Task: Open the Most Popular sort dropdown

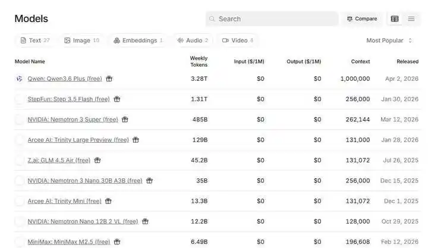Action: (x=389, y=40)
